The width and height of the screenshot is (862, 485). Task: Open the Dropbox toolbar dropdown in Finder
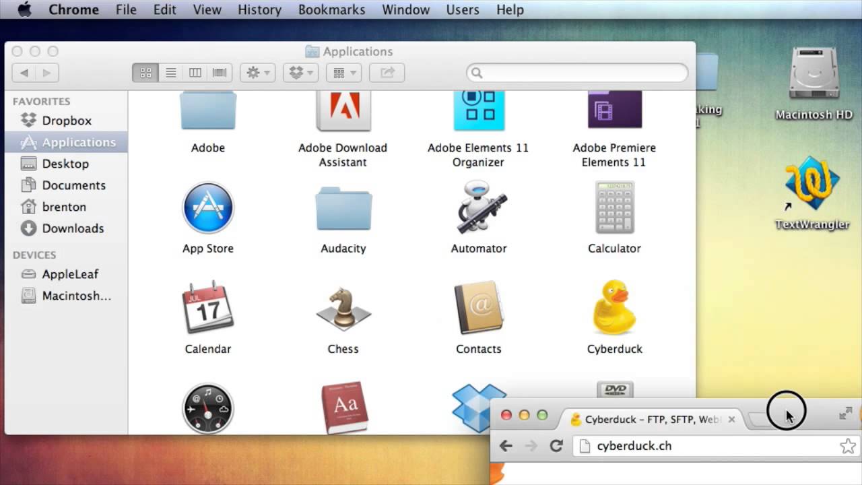point(300,73)
